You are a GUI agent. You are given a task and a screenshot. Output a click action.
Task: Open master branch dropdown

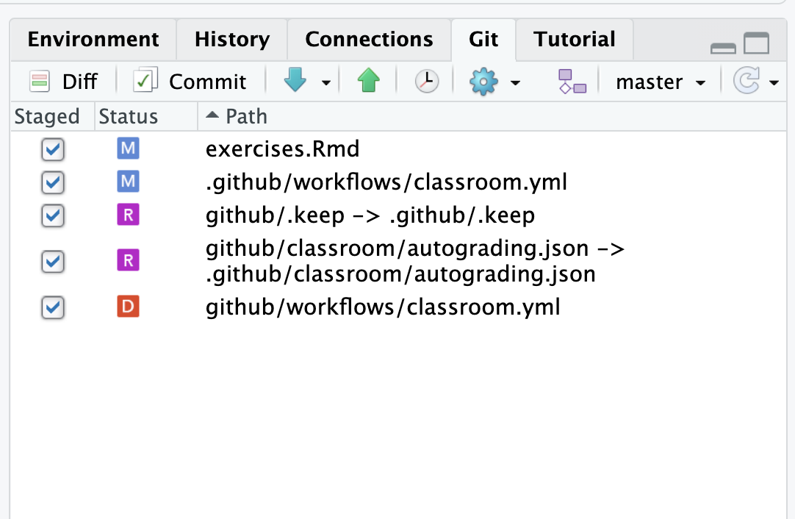coord(660,82)
